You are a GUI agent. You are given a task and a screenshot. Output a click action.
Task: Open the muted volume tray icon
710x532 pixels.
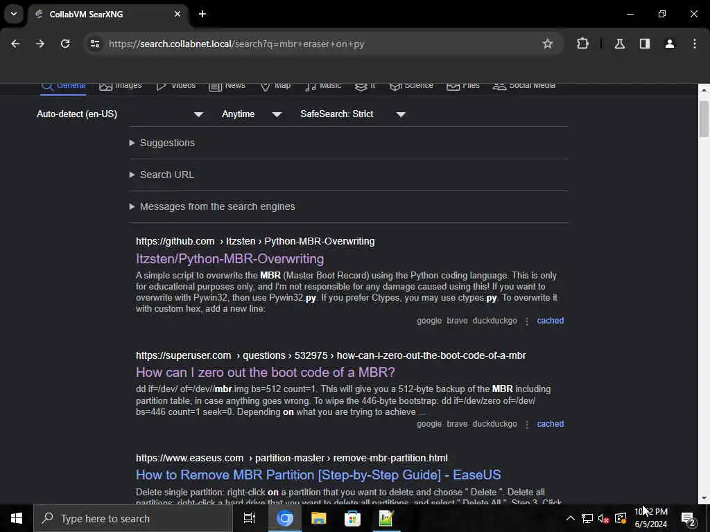(604, 518)
